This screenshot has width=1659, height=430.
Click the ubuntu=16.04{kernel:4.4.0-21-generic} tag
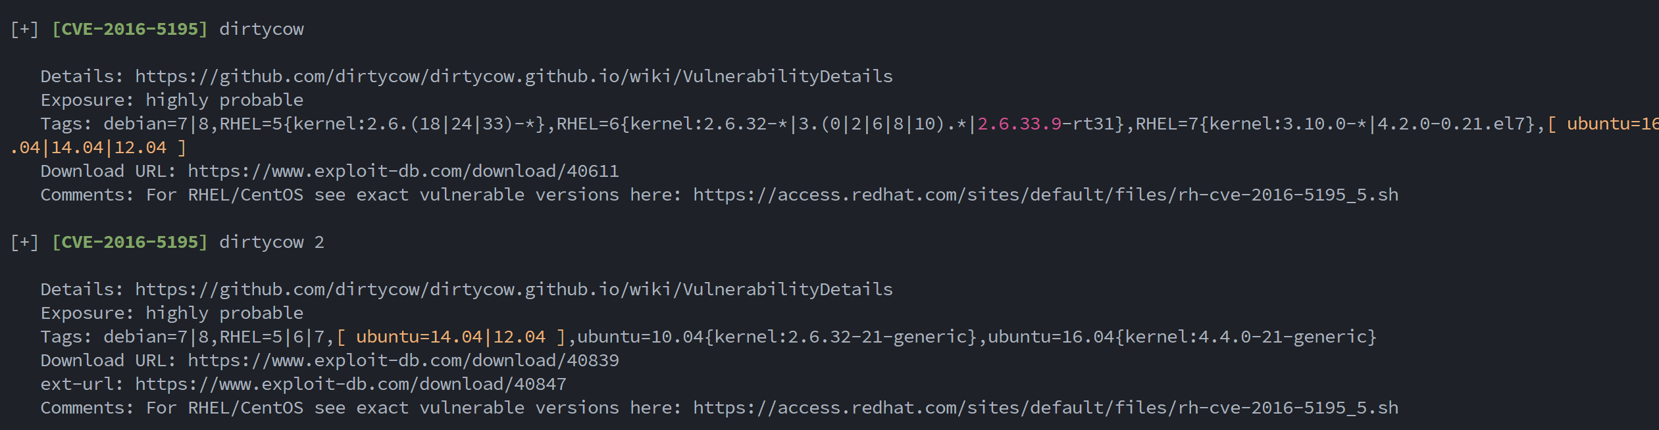click(1182, 337)
